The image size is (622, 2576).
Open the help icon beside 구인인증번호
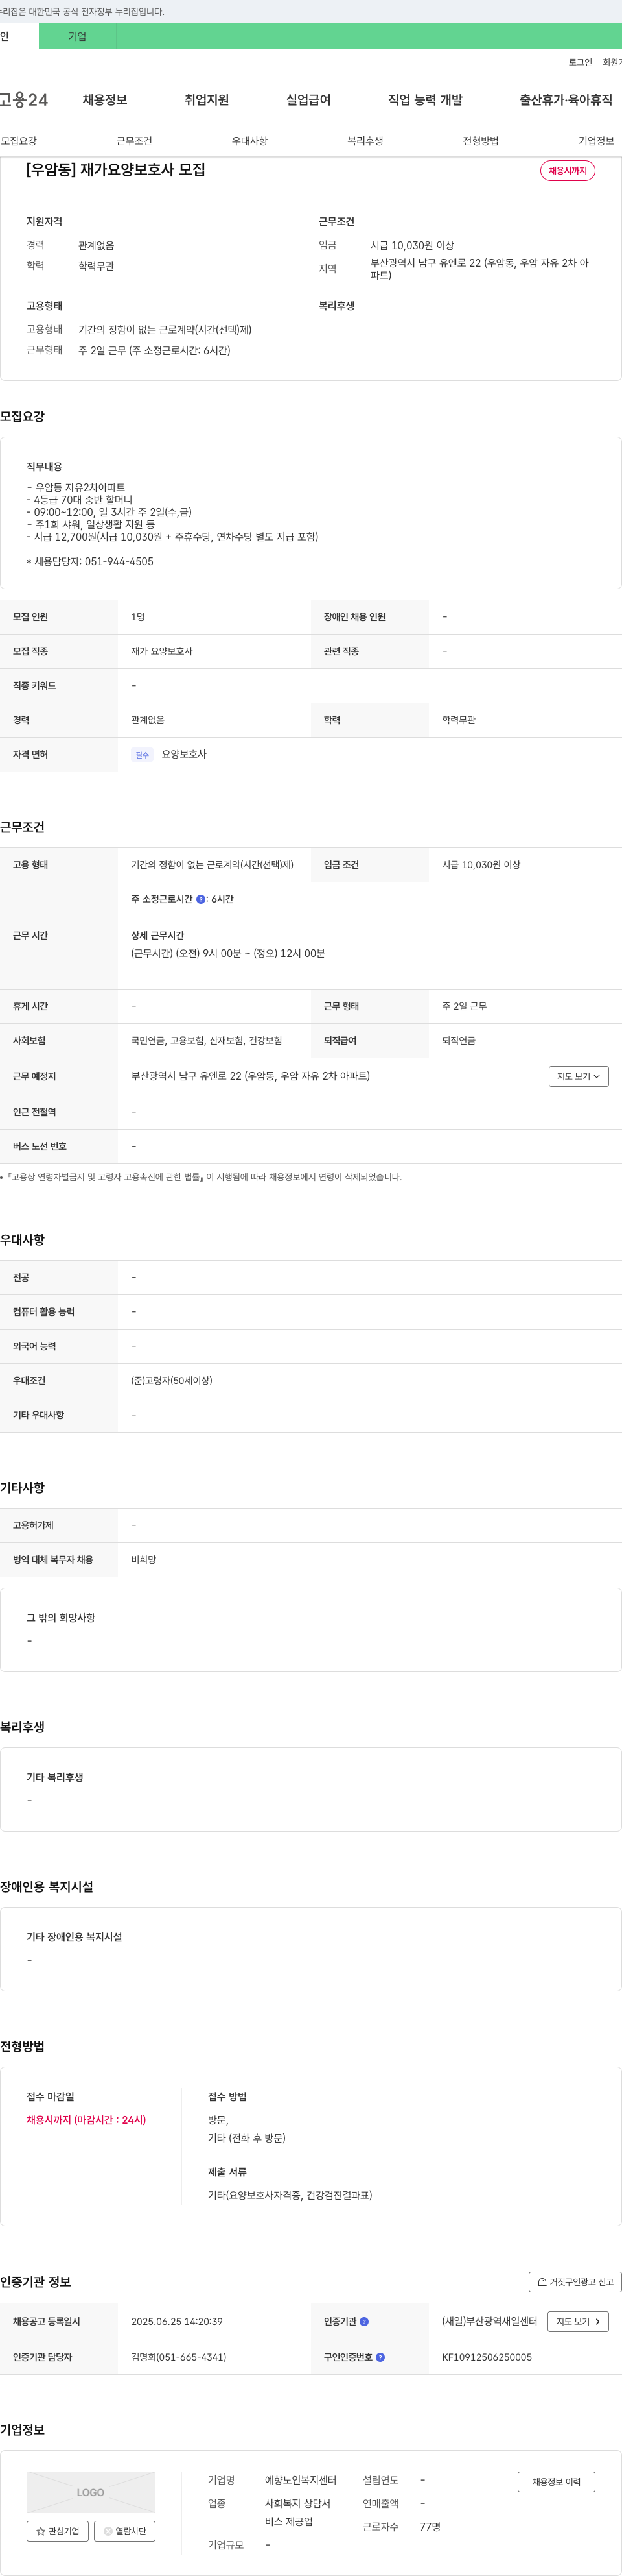(380, 2357)
